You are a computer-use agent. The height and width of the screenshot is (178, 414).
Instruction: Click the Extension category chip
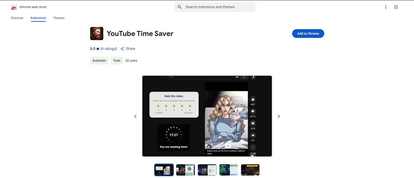tap(99, 60)
